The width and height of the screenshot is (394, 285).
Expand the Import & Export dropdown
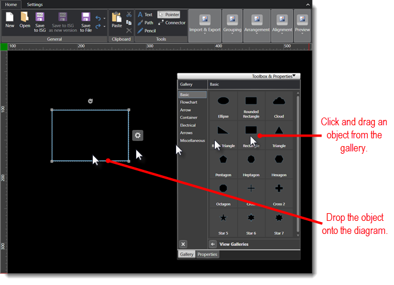[x=204, y=24]
